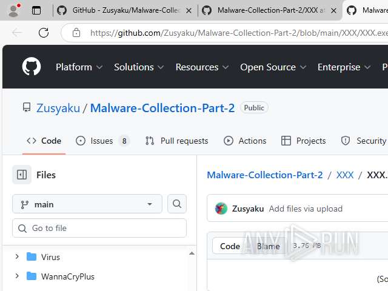Open the Pull requests tab
This screenshot has height=291, width=388.
177,141
